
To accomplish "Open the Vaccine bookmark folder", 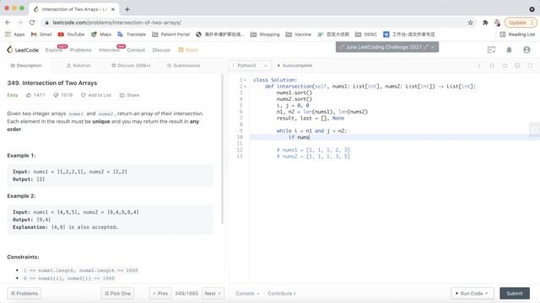I will [x=299, y=35].
